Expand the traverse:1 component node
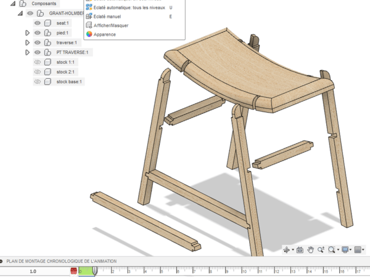 click(27, 42)
